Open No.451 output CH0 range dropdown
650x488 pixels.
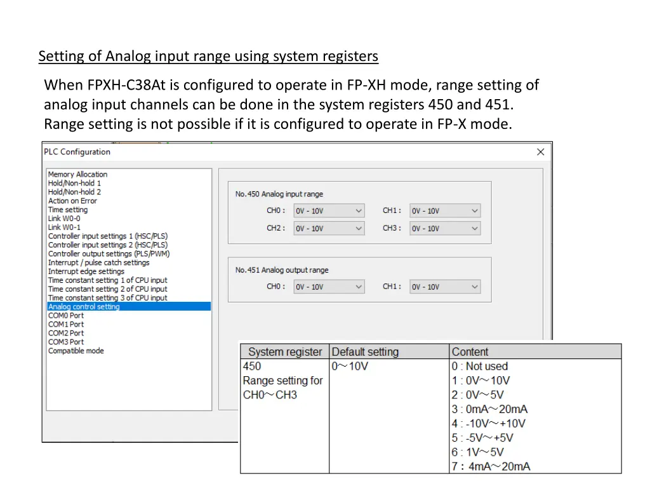(329, 287)
